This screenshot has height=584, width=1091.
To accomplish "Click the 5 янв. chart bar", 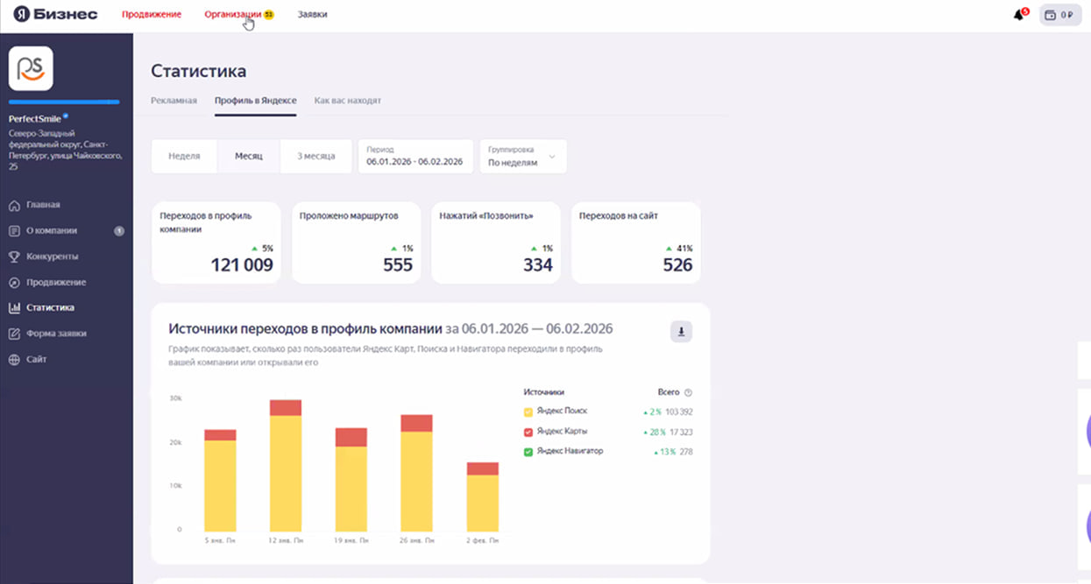I will point(220,481).
